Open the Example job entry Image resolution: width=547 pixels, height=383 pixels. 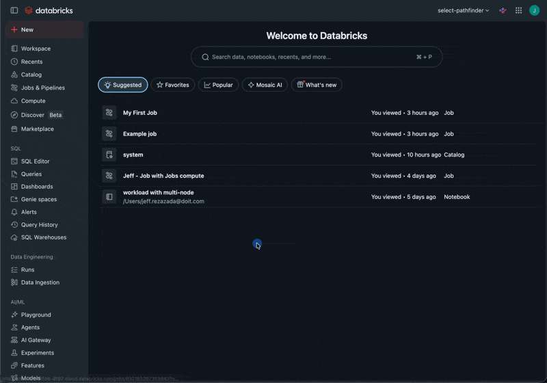pyautogui.click(x=318, y=133)
